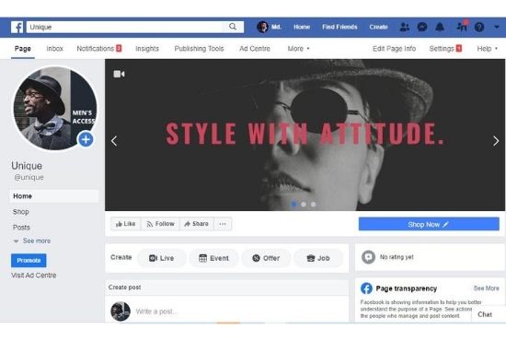Open page Settings
The image size is (506, 341).
445,49
